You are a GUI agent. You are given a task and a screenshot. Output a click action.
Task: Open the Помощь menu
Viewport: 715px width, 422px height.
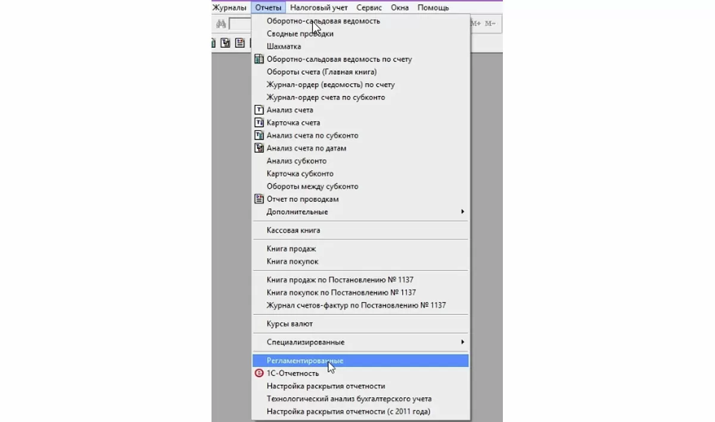click(x=433, y=8)
